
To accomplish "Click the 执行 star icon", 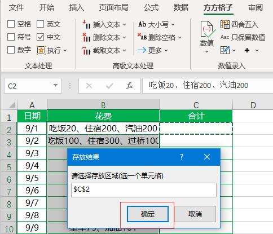I will pyautogui.click(x=41, y=50).
